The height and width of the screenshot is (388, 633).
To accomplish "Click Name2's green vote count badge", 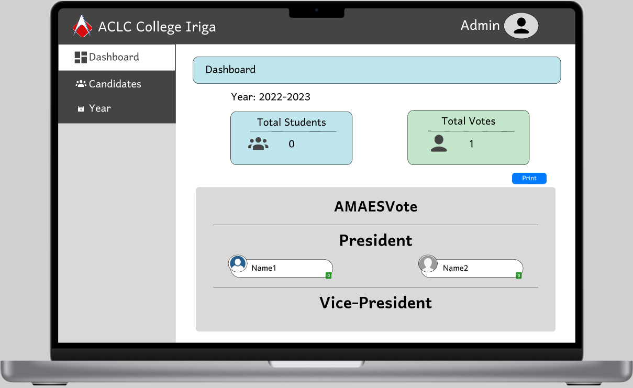I will coord(518,275).
